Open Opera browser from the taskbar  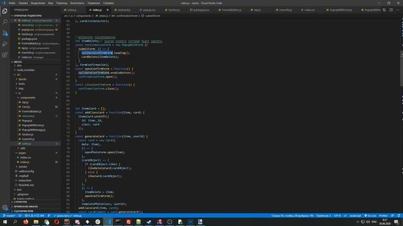(x=57, y=222)
